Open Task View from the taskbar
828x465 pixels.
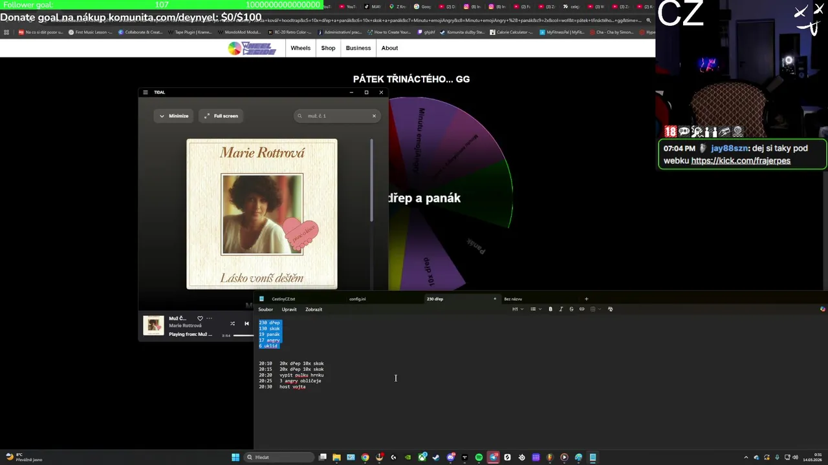pos(322,457)
